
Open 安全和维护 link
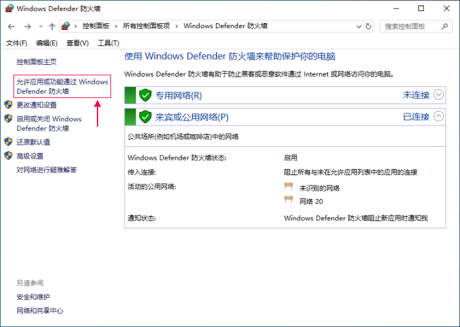click(33, 297)
